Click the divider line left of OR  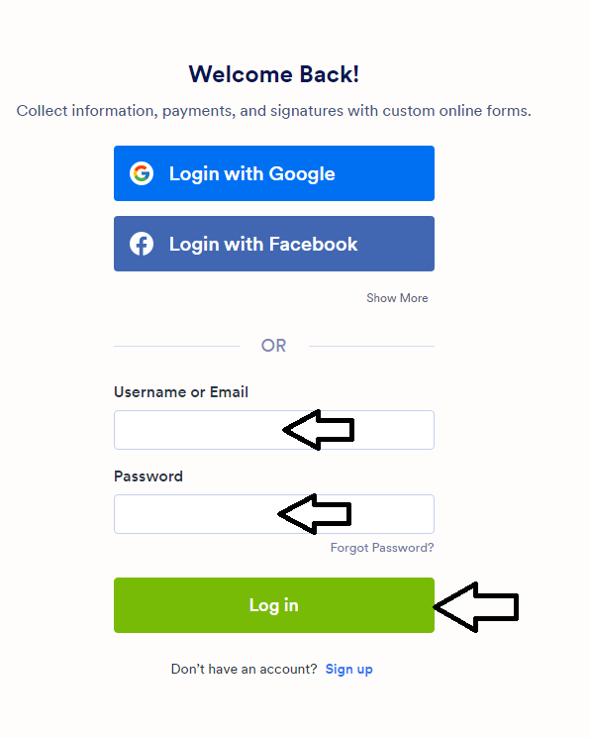[x=177, y=347]
